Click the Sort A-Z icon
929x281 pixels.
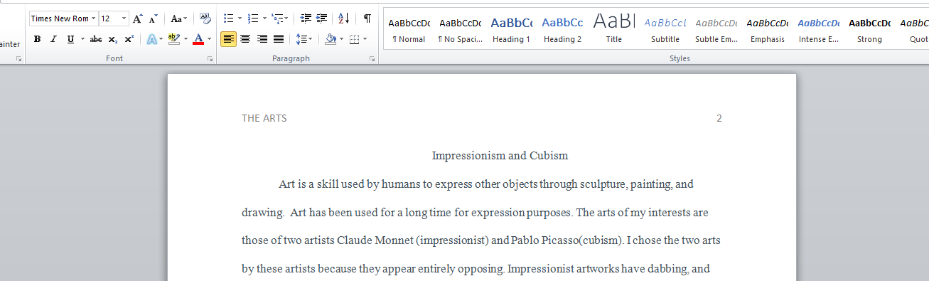click(x=343, y=18)
